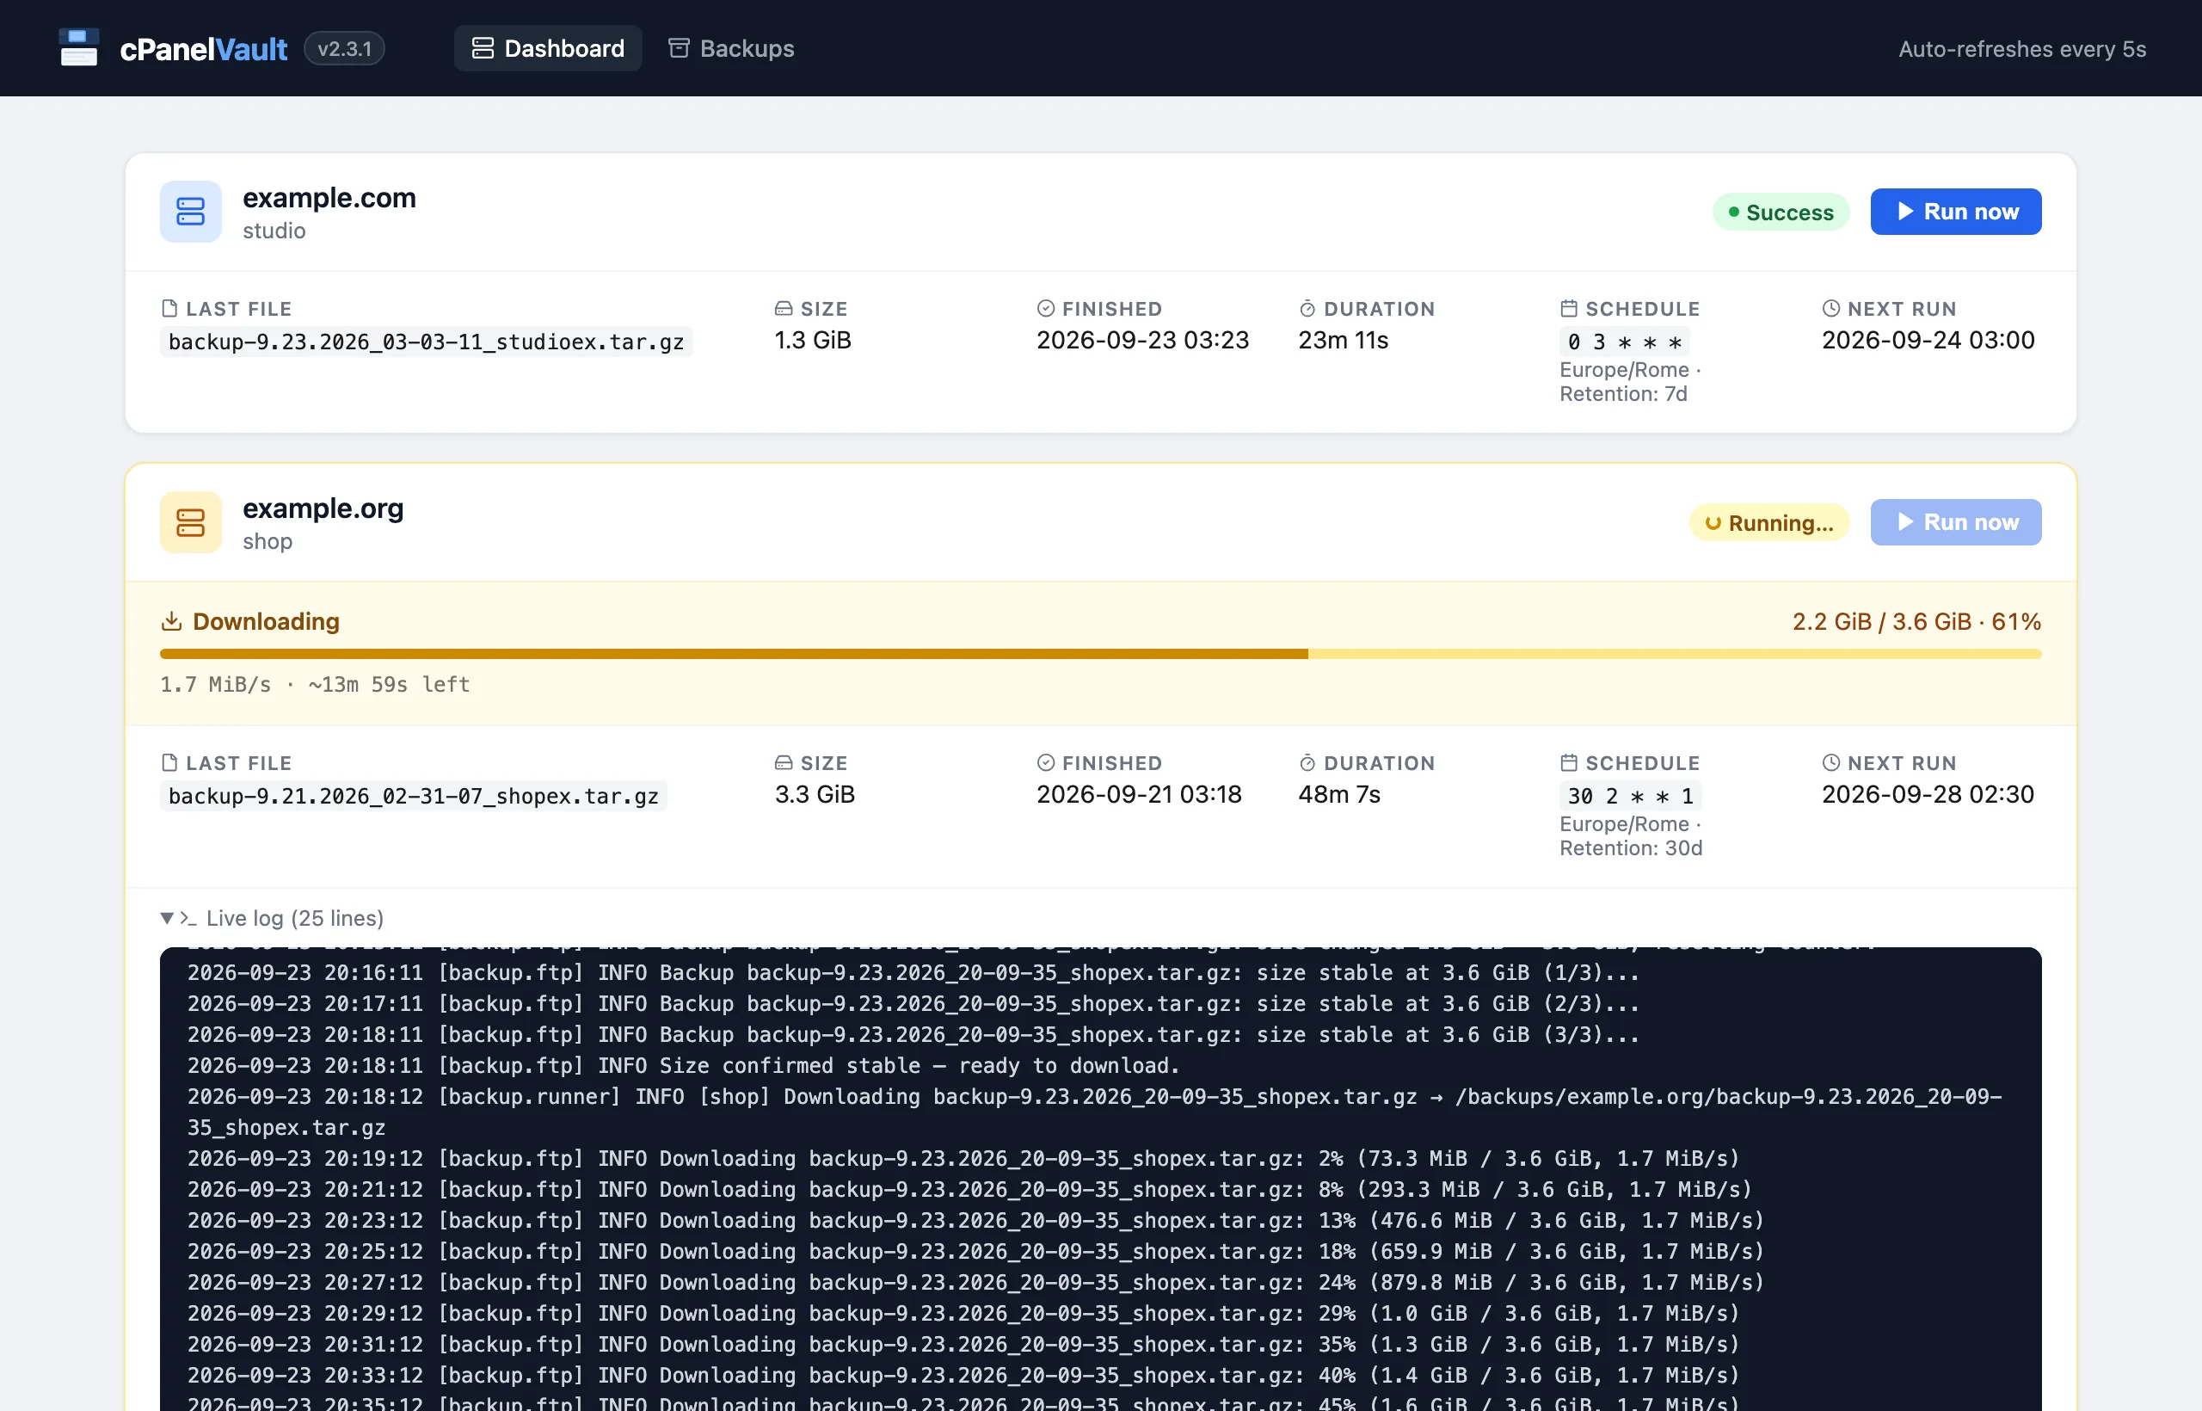Click the Duration timer icon in example.org card
The height and width of the screenshot is (1411, 2202).
click(x=1308, y=763)
